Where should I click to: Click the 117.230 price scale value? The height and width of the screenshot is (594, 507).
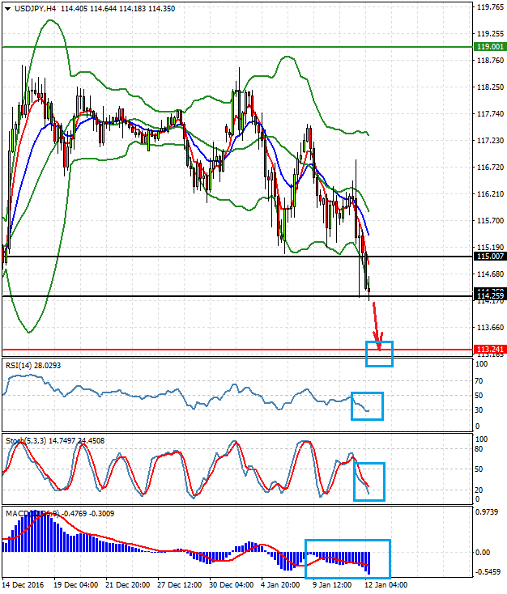point(490,141)
